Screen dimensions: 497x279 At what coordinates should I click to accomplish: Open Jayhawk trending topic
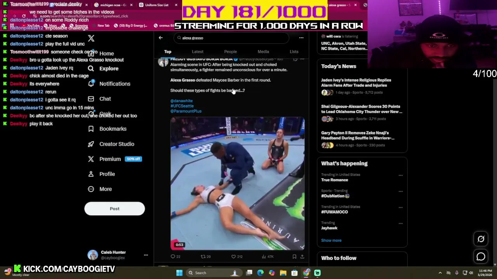[x=329, y=228]
